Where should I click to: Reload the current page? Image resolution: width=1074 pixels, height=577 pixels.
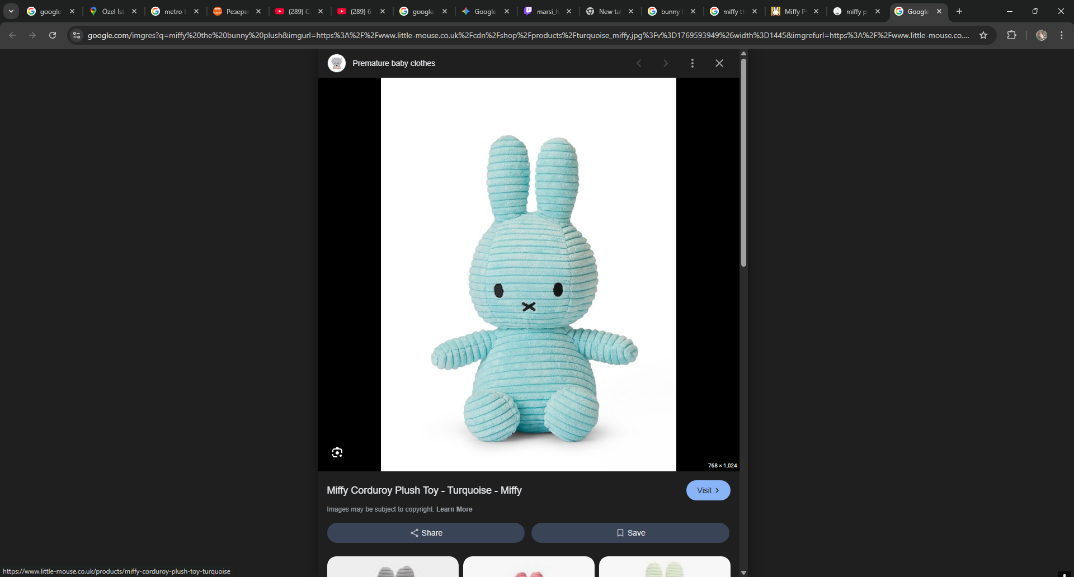[x=53, y=35]
